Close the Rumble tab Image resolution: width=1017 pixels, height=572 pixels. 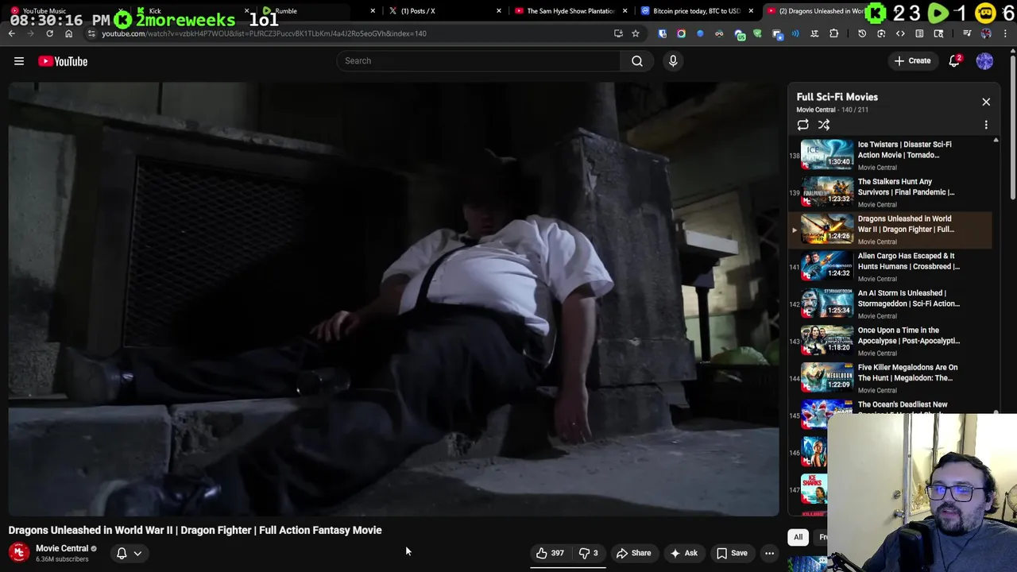tap(373, 11)
